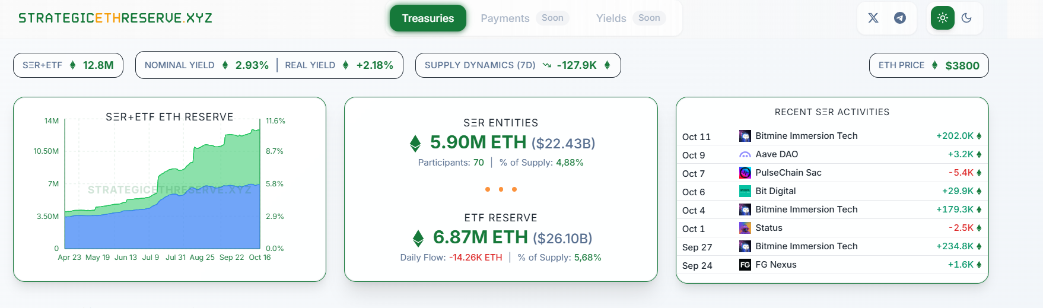Click the Supply Dynamics (7D) pill
Screen dimensions: 1043x308
(x=517, y=65)
